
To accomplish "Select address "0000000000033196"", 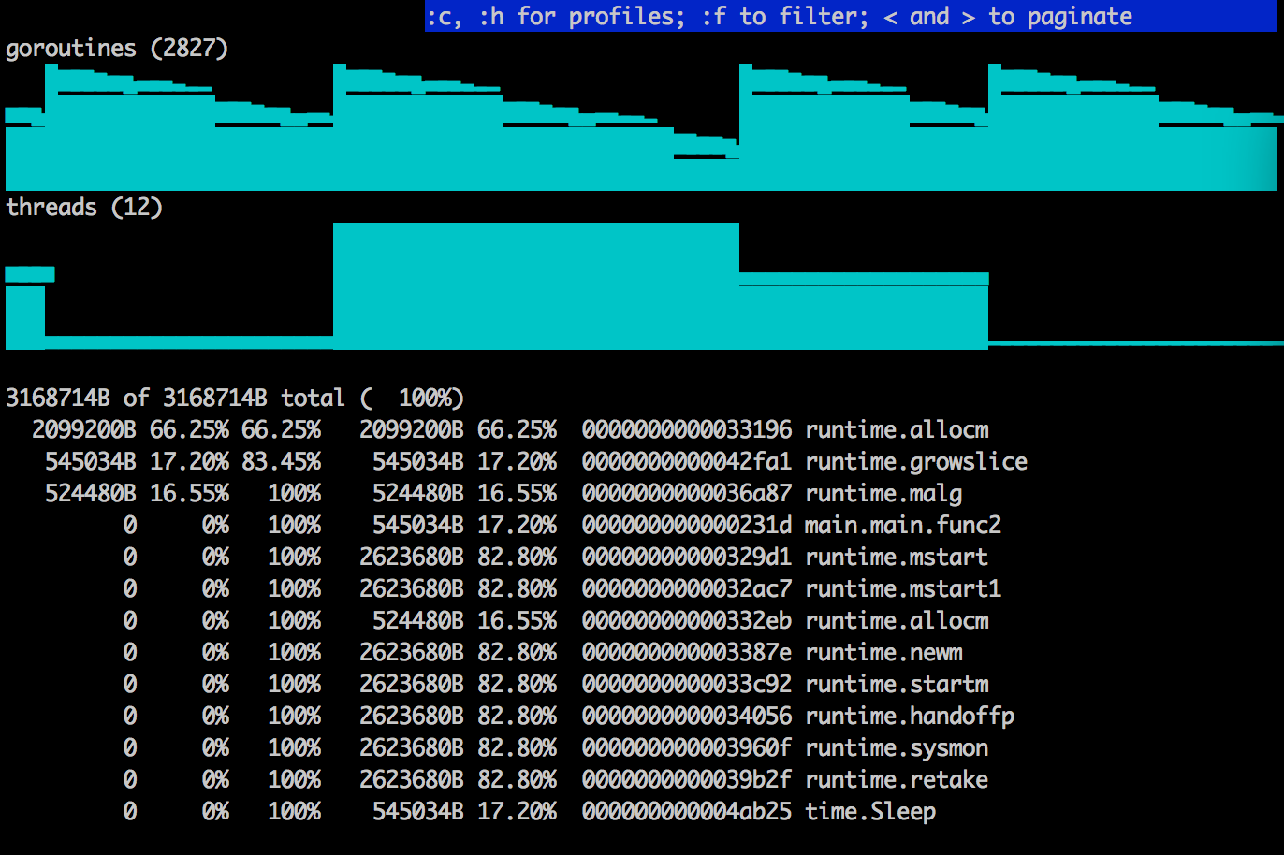I will coord(687,429).
